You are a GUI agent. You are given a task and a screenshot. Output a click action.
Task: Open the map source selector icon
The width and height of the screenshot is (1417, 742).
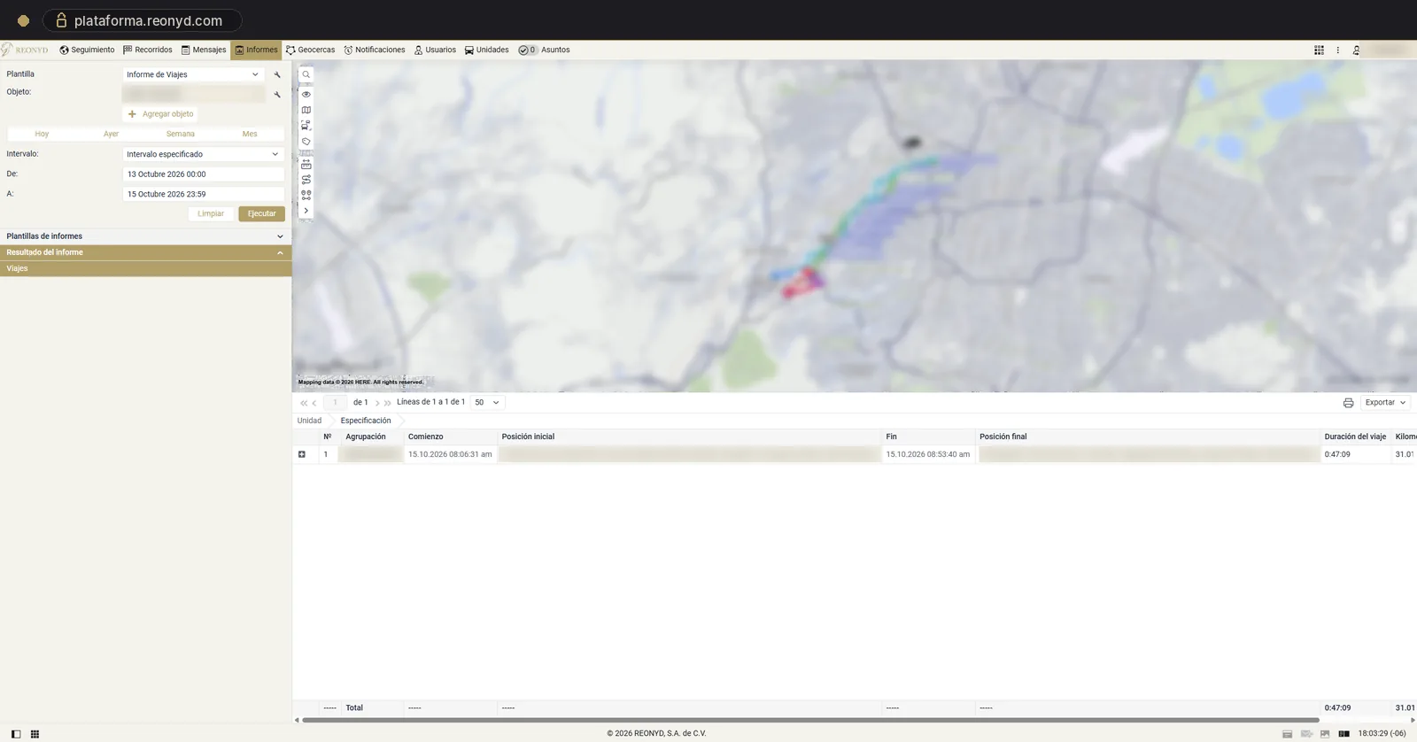tap(306, 110)
